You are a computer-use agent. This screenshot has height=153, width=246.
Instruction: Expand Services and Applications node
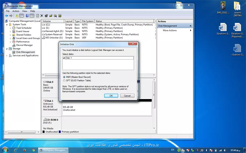(x=7, y=56)
